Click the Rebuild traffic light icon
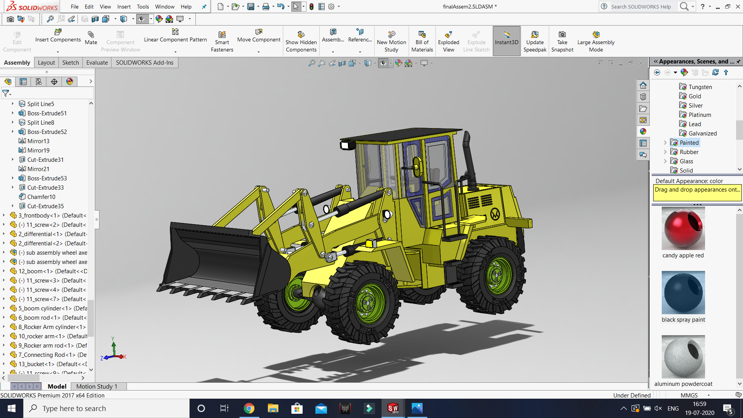 pyautogui.click(x=312, y=7)
